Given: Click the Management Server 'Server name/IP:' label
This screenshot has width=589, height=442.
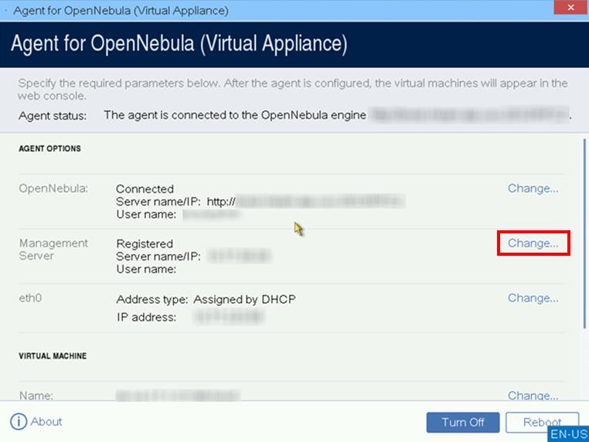Looking at the screenshot, I should pyautogui.click(x=158, y=257).
